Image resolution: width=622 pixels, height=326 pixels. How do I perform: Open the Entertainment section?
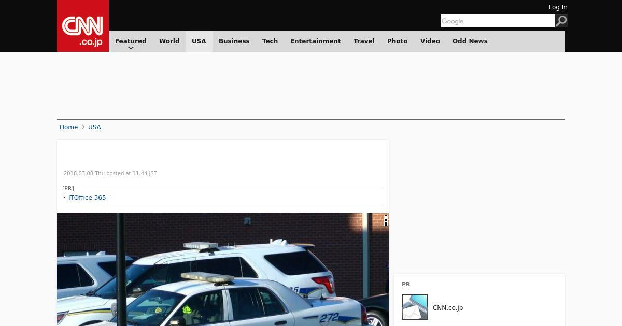pyautogui.click(x=316, y=41)
